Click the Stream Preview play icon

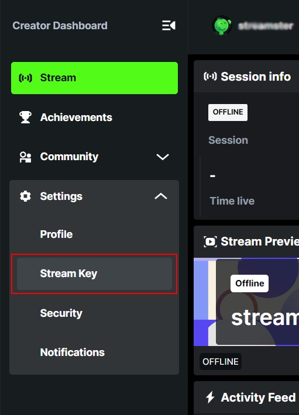tap(210, 241)
